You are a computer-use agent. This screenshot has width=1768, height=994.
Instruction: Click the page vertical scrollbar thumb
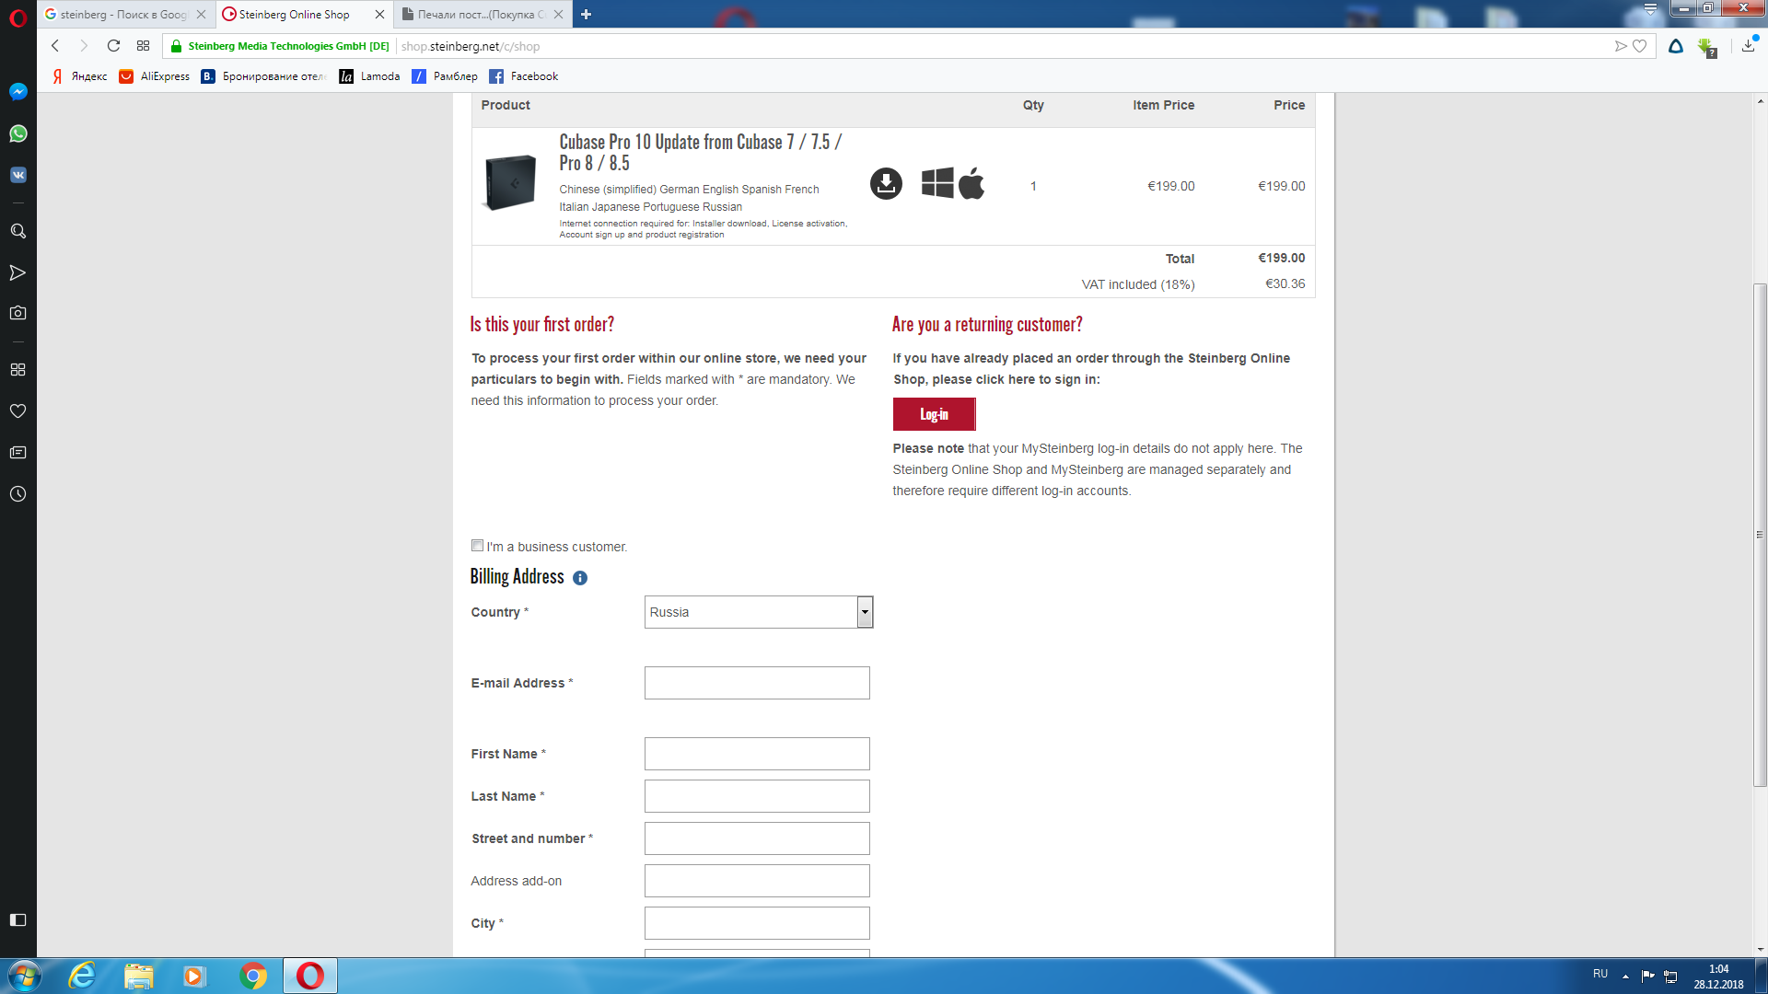pos(1760,534)
